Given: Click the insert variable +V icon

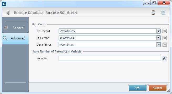Looking at the screenshot, I should [165, 58].
